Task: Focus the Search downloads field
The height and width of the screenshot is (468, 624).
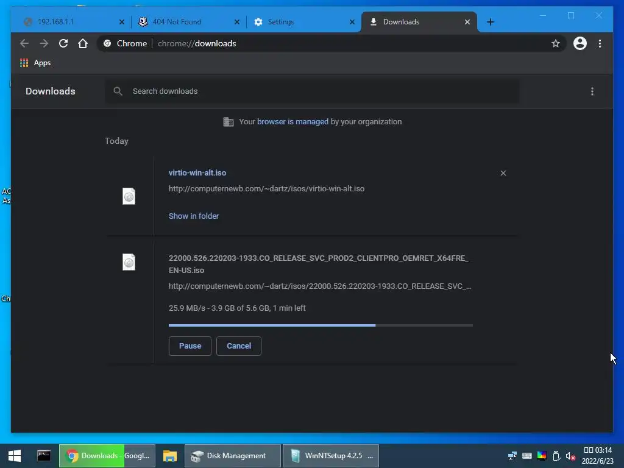Action: 312,91
